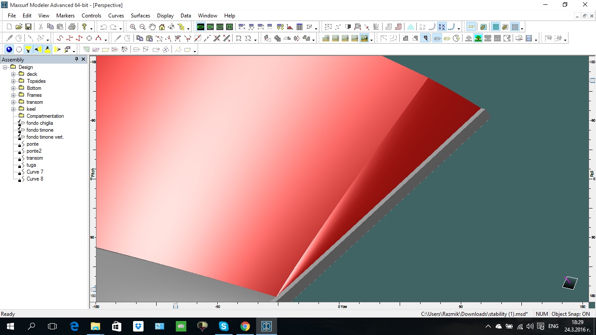Click the Yaw slider handle at bottom
The height and width of the screenshot is (335, 596).
coord(175,306)
